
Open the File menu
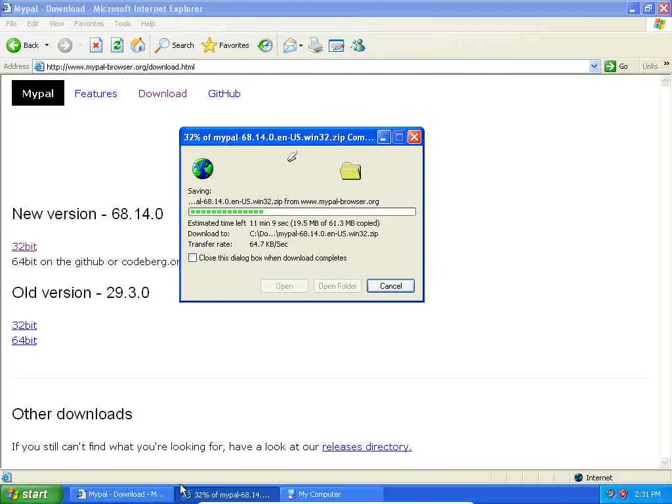11,24
